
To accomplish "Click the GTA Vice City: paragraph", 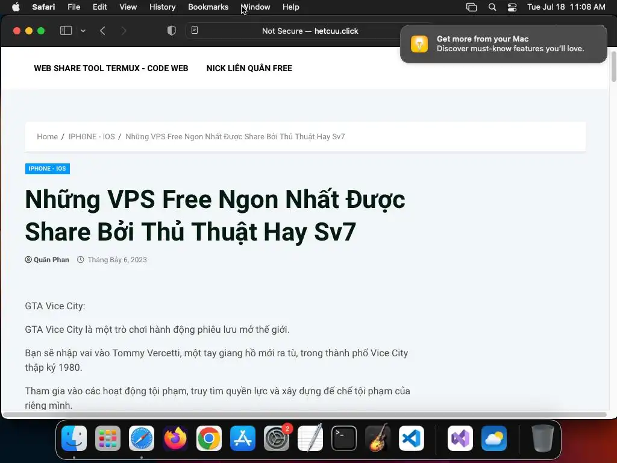I will (55, 306).
